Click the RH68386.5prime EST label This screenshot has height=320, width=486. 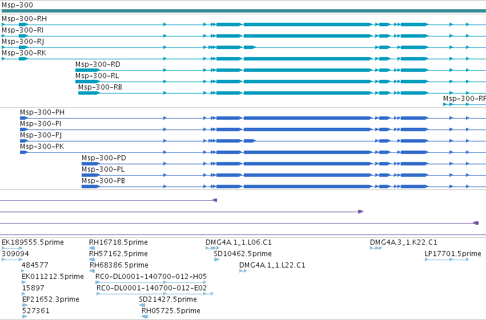pyautogui.click(x=119, y=265)
